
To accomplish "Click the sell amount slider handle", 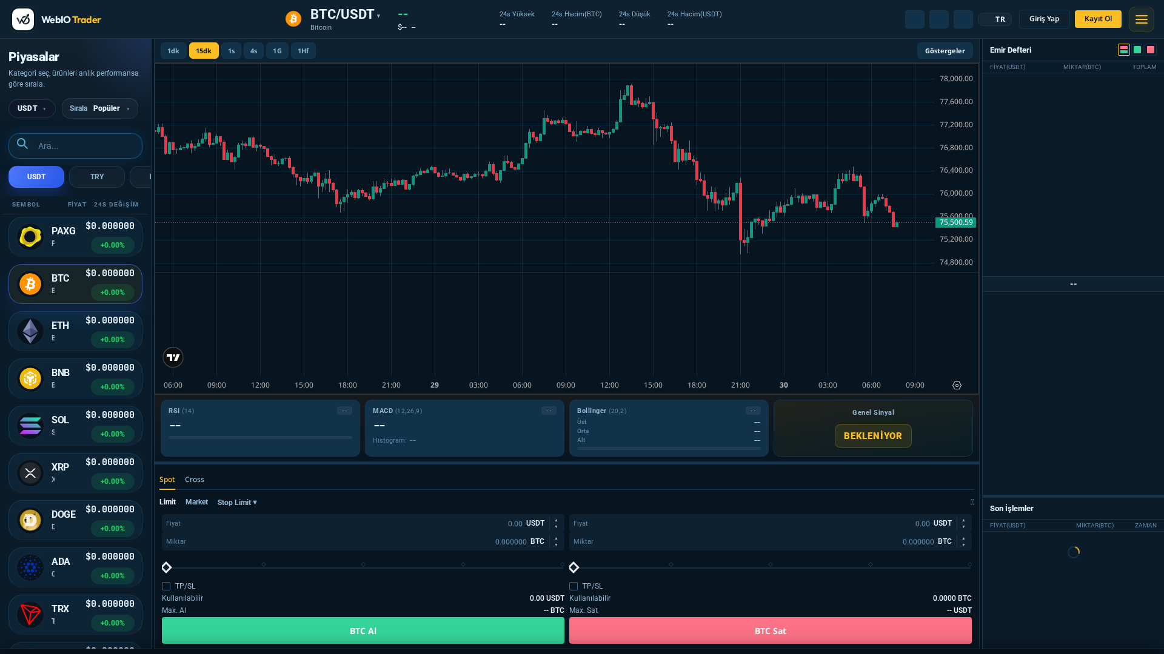I will click(x=574, y=567).
